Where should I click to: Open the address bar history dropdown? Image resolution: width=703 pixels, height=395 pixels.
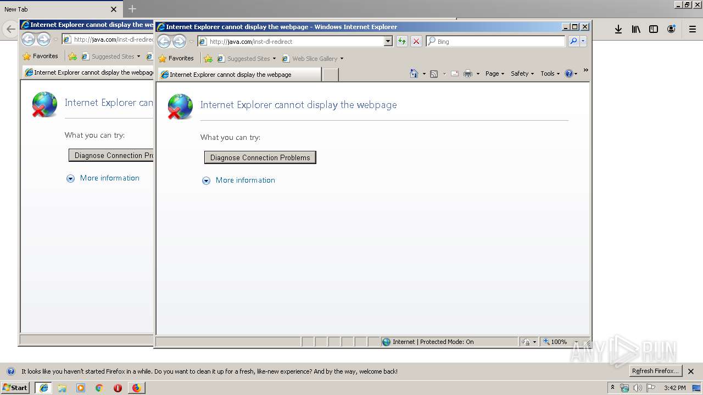(388, 41)
